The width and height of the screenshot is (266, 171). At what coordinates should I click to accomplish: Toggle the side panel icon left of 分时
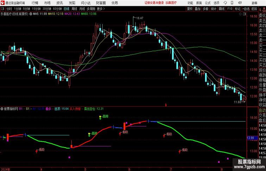point(2,9)
